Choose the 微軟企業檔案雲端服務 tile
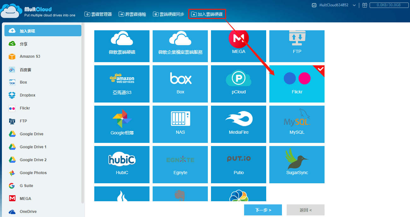Image resolution: width=410 pixels, height=217 pixels. [180, 46]
